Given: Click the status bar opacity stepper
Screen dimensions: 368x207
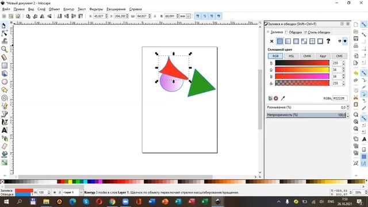Looking at the screenshot, I should (x=49, y=193).
